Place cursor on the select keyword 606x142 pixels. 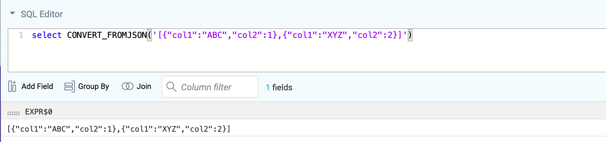(47, 35)
